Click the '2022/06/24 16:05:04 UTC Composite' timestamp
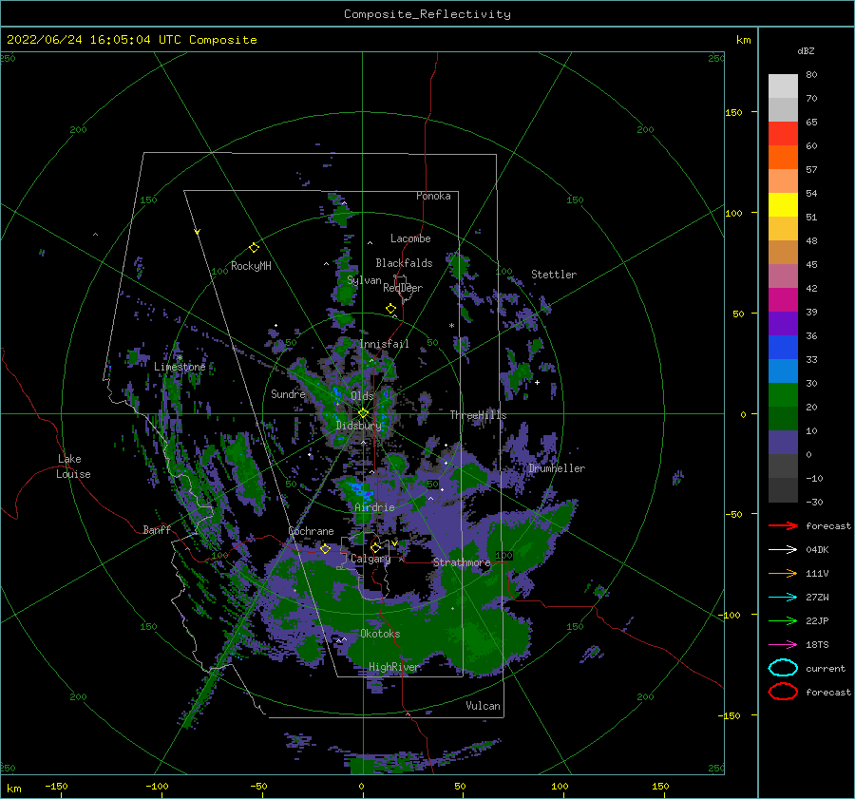Image resolution: width=855 pixels, height=799 pixels. (131, 40)
